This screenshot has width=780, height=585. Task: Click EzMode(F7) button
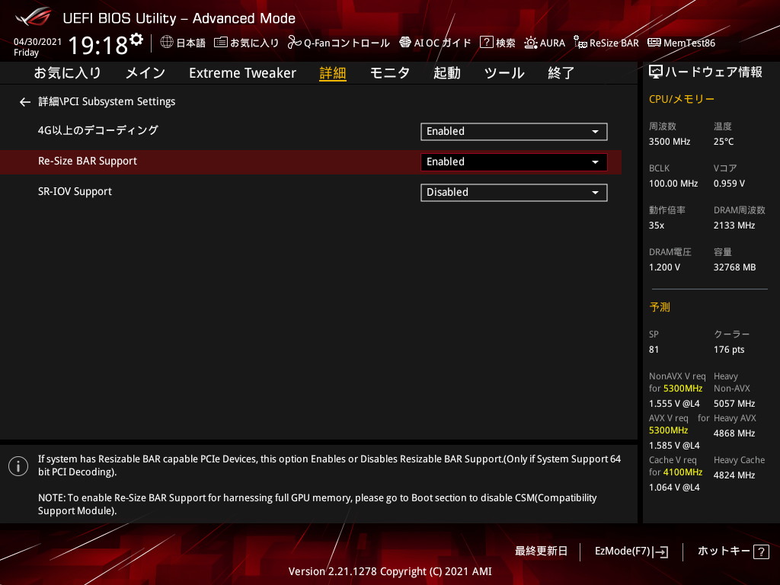pyautogui.click(x=622, y=551)
